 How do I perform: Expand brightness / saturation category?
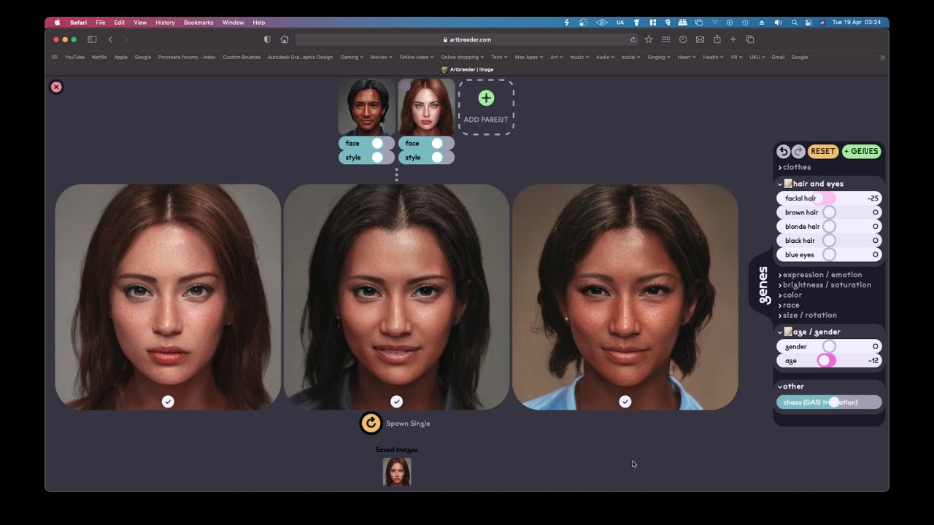pos(825,285)
